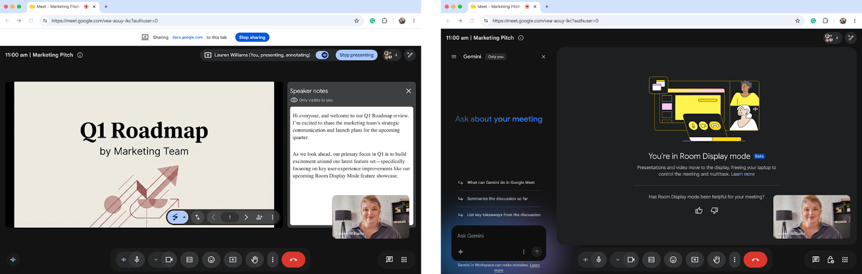Give thumbs up for Room Display mode

(x=699, y=210)
